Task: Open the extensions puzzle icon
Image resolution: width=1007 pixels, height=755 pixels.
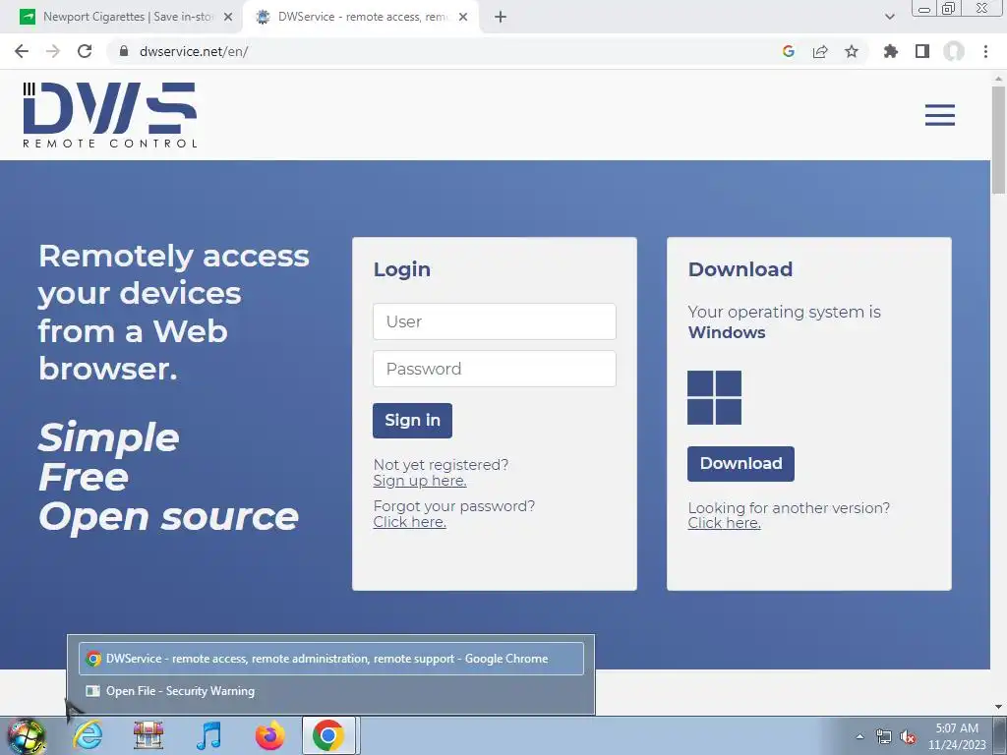Action: (x=891, y=51)
